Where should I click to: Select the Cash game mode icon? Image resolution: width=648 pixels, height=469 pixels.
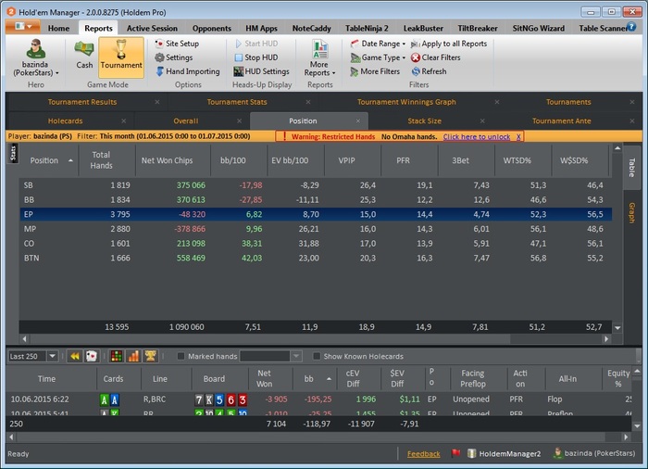84,54
